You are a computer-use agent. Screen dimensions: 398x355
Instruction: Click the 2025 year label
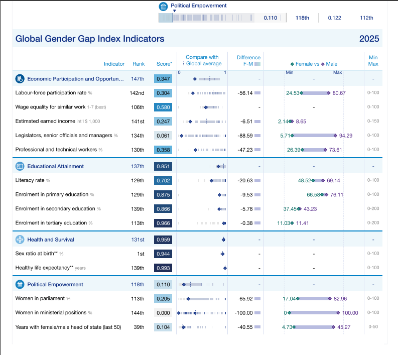(369, 39)
